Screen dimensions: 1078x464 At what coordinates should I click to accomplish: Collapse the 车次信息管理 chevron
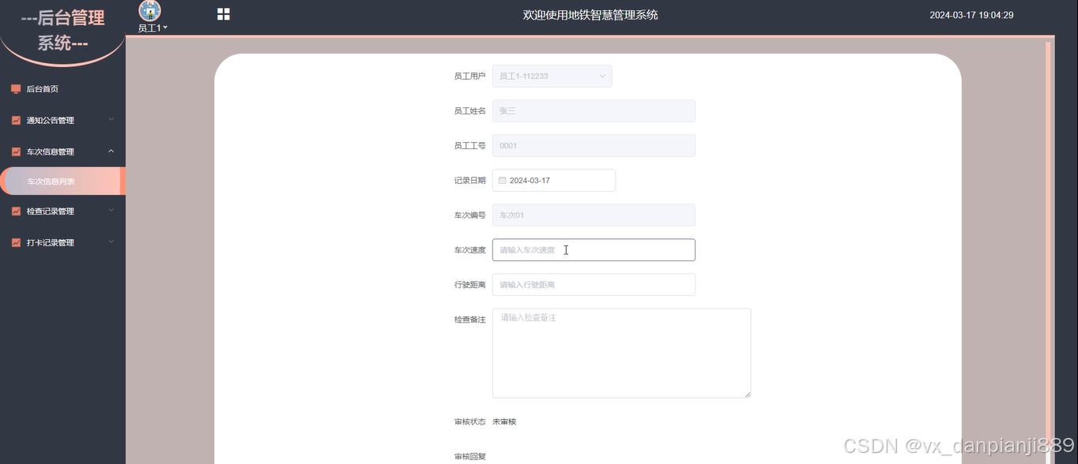pos(111,152)
